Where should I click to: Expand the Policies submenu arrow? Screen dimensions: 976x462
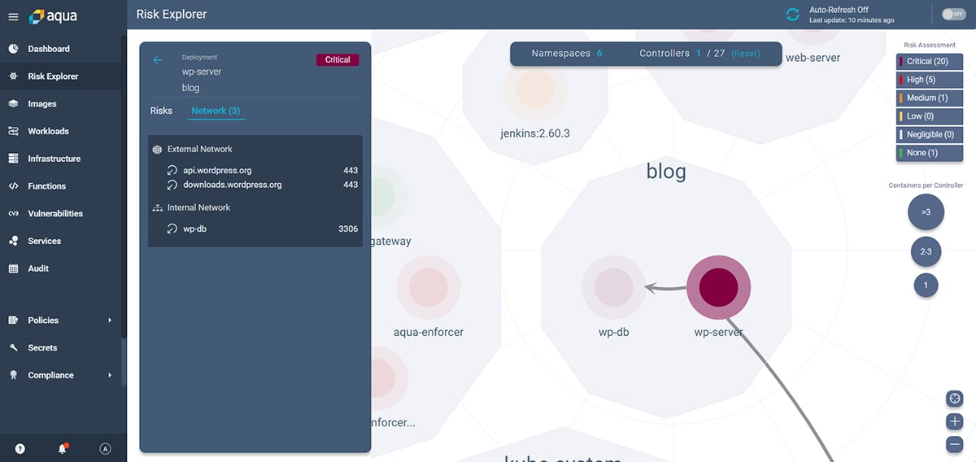[110, 320]
